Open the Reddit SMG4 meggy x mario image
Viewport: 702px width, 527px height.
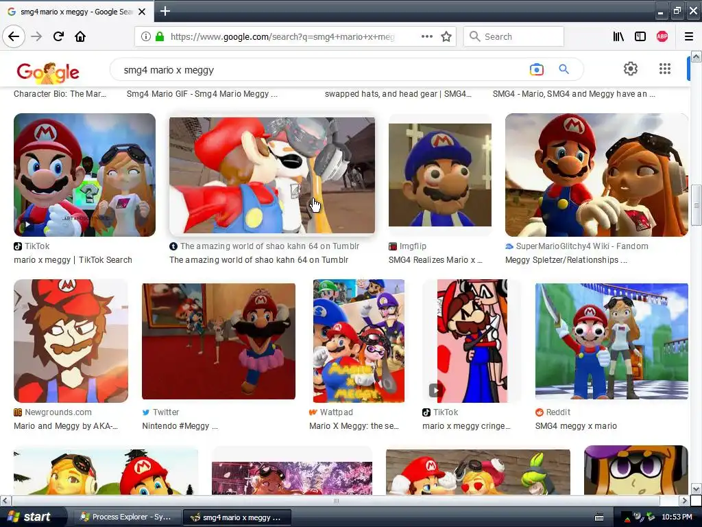pyautogui.click(x=612, y=341)
